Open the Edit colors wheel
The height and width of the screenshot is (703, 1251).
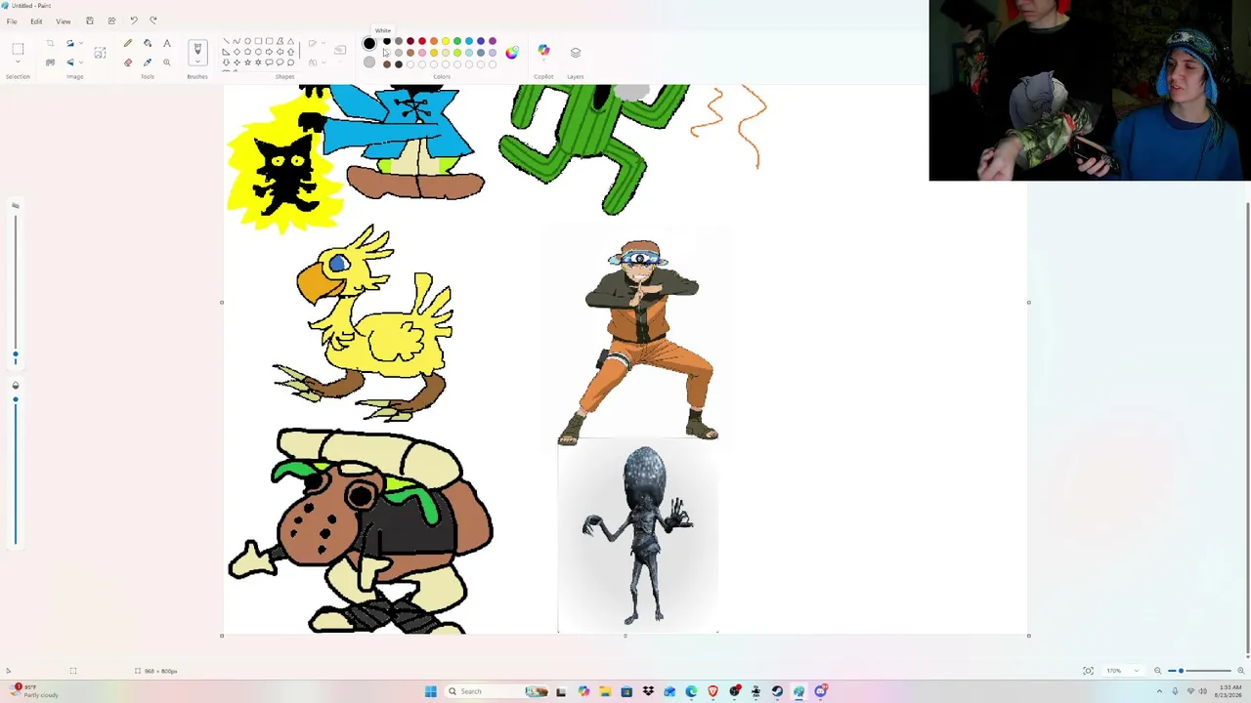tap(512, 53)
